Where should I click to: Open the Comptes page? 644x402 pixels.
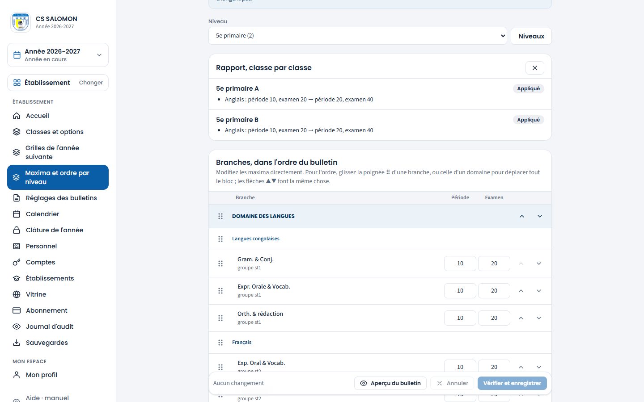click(x=58, y=262)
